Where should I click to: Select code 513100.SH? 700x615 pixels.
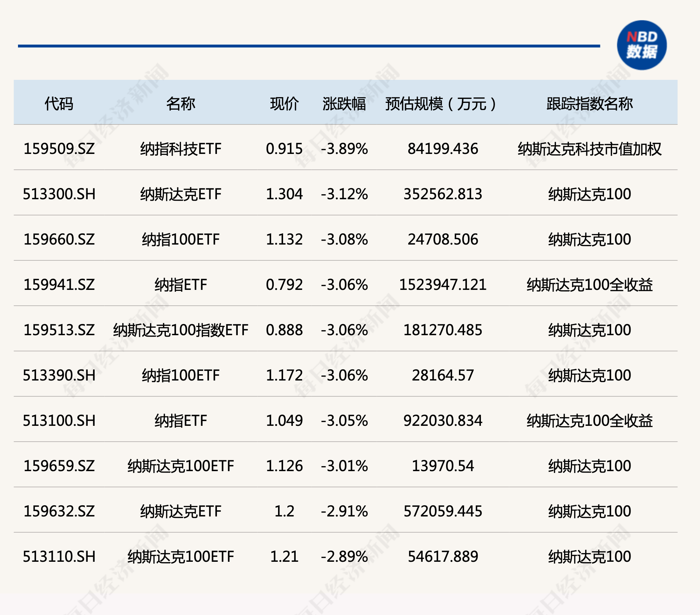(59, 421)
